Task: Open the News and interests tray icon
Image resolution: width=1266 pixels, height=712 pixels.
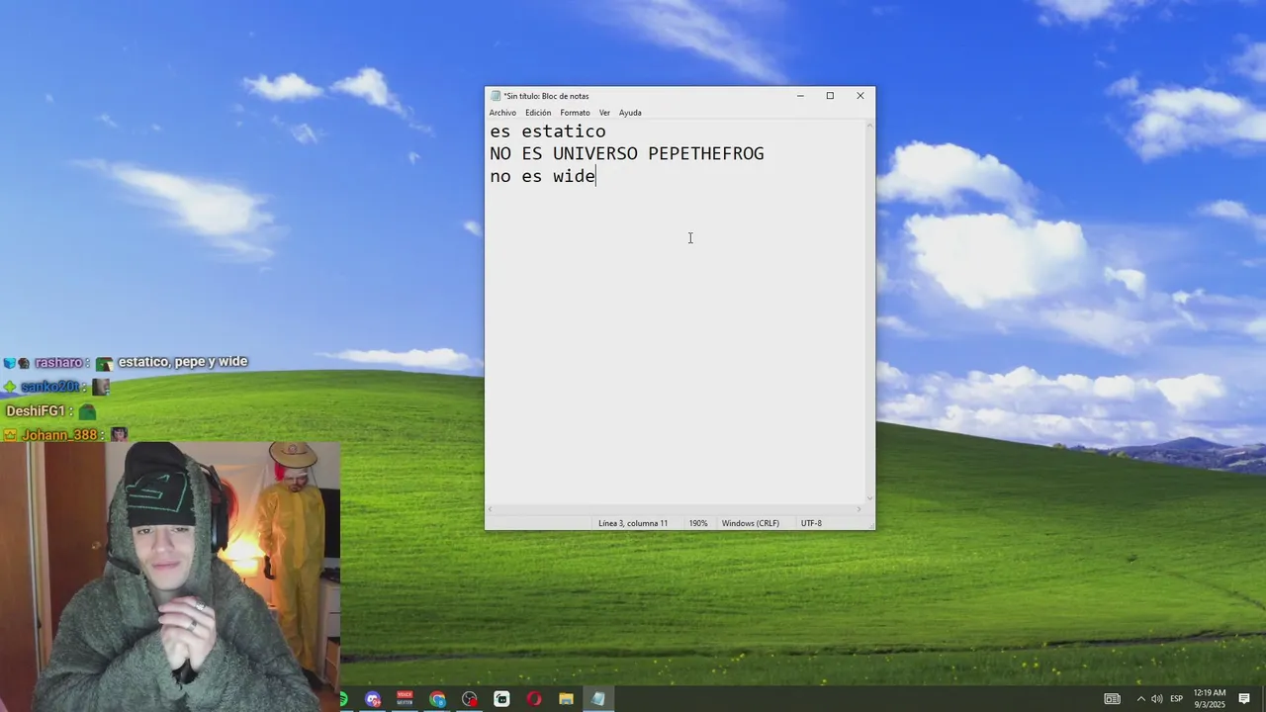Action: point(1113,699)
